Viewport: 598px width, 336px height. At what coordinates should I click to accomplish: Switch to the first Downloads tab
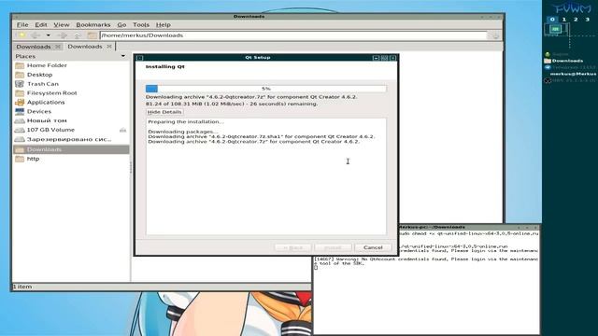(34, 47)
